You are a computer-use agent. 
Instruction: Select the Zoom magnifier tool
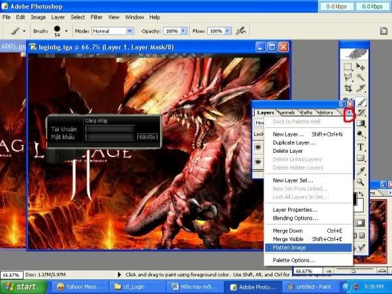(361, 182)
